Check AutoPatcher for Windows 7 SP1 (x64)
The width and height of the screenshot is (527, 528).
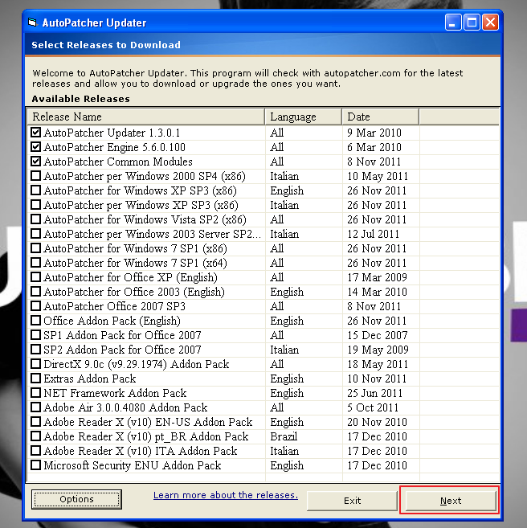coord(35,263)
